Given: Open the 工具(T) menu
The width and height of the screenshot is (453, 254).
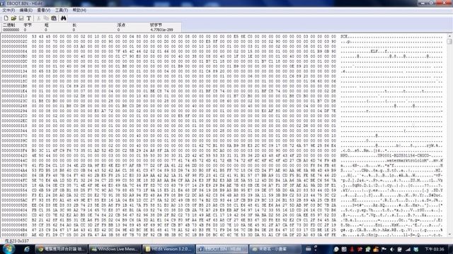Looking at the screenshot, I should coord(62,10).
